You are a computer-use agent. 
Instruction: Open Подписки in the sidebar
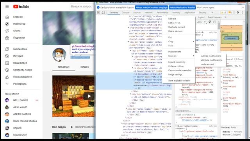(19, 38)
